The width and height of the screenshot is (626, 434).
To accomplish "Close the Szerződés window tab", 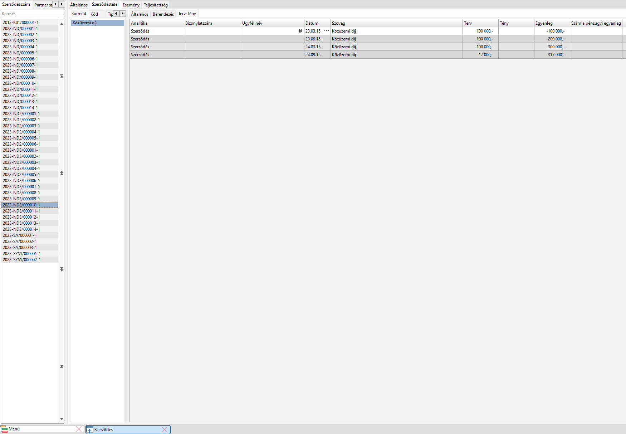I will 165,430.
